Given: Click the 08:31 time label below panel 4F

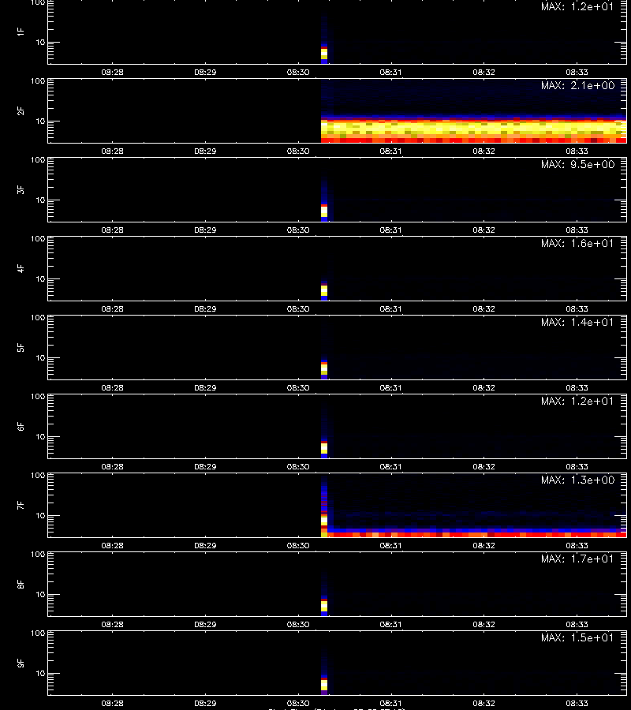Looking at the screenshot, I should (391, 308).
